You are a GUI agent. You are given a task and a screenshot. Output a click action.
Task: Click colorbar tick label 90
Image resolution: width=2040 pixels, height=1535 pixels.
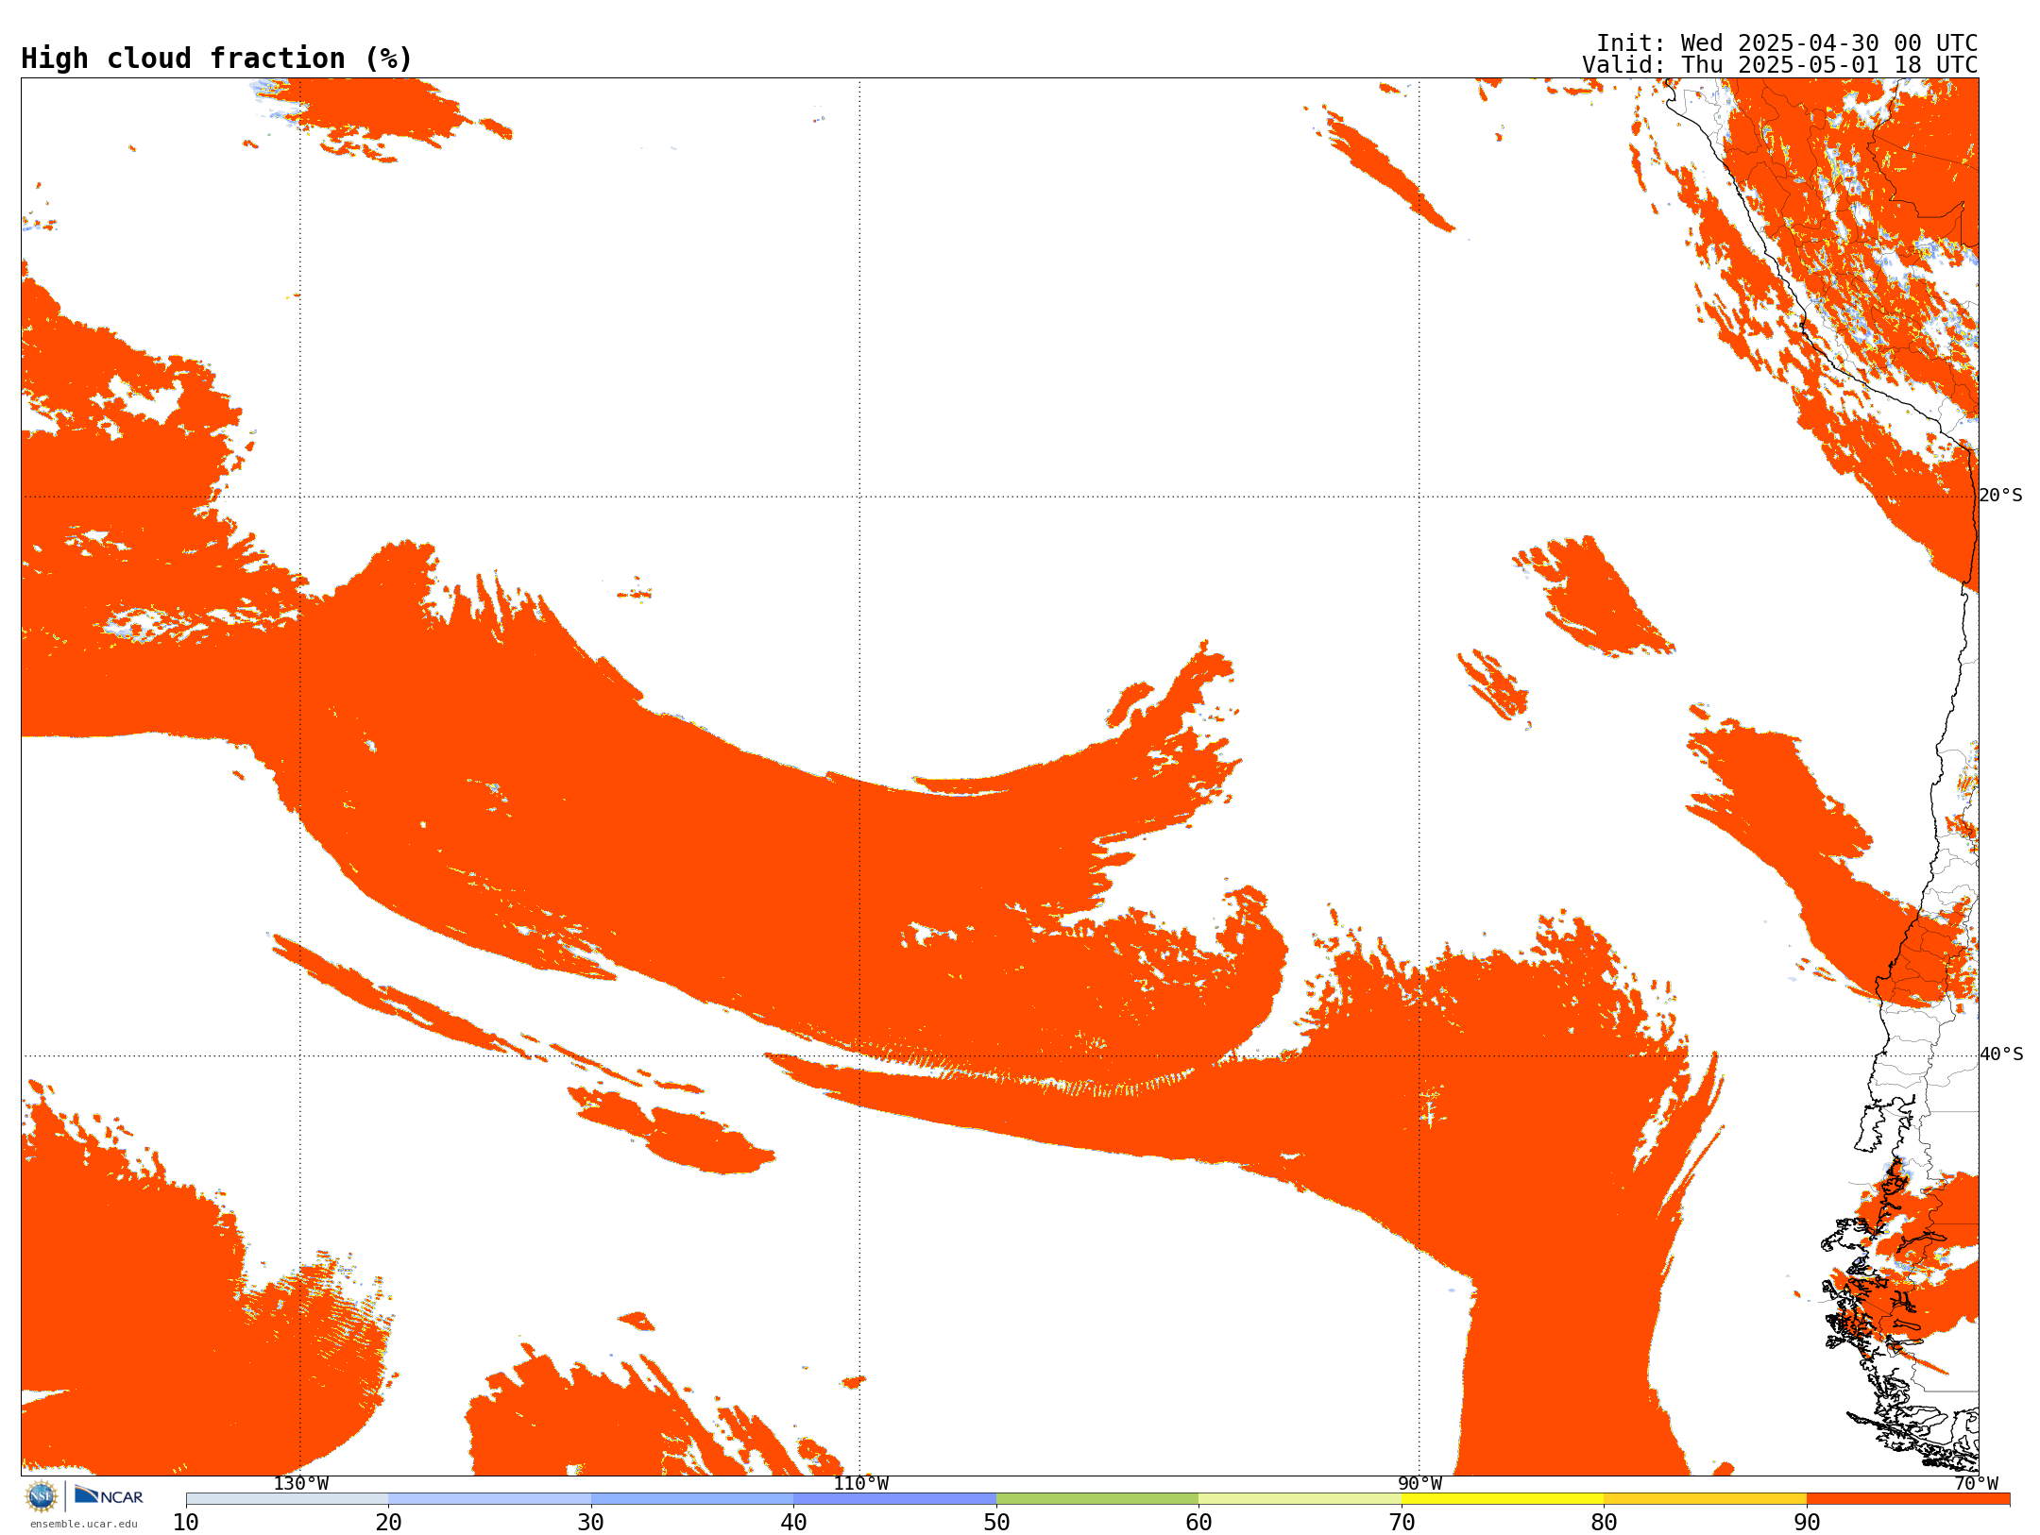pos(1807,1523)
